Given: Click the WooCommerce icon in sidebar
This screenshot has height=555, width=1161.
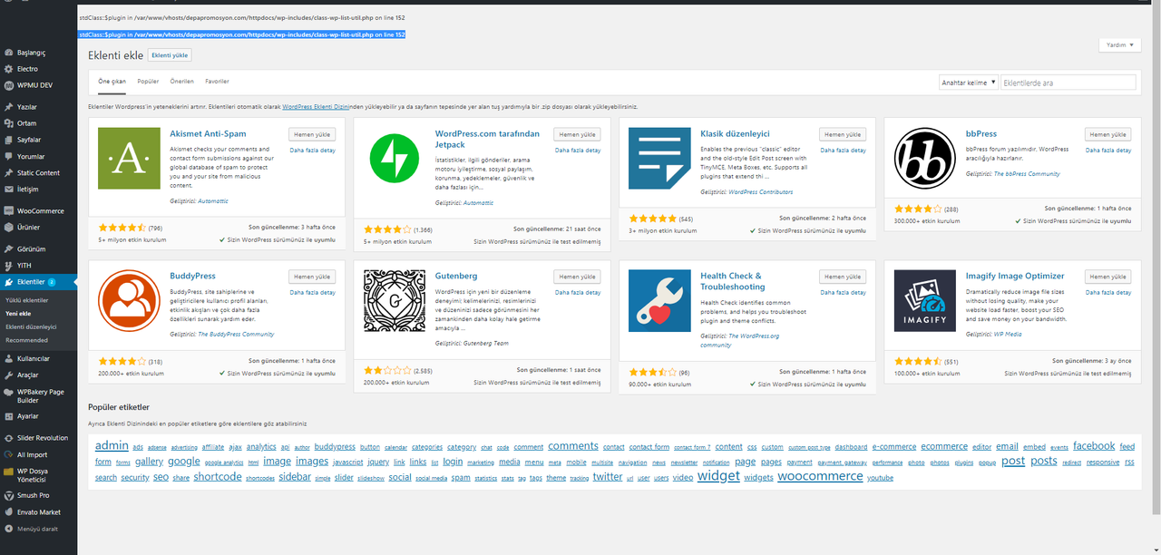Looking at the screenshot, I should click(x=8, y=210).
